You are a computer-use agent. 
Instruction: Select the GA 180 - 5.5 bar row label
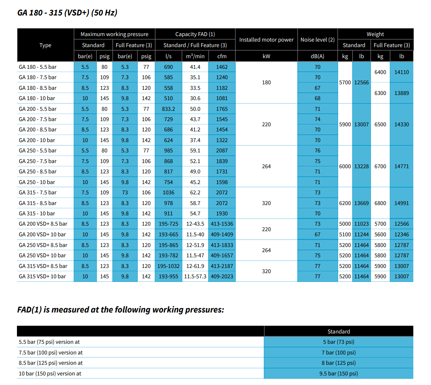(38, 67)
